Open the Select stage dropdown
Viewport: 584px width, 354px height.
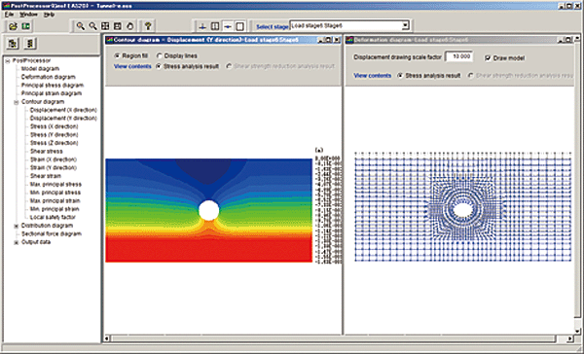406,25
